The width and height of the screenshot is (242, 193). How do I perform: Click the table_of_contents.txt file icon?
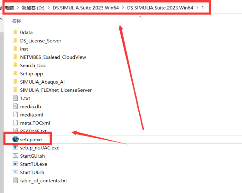coord(15,180)
